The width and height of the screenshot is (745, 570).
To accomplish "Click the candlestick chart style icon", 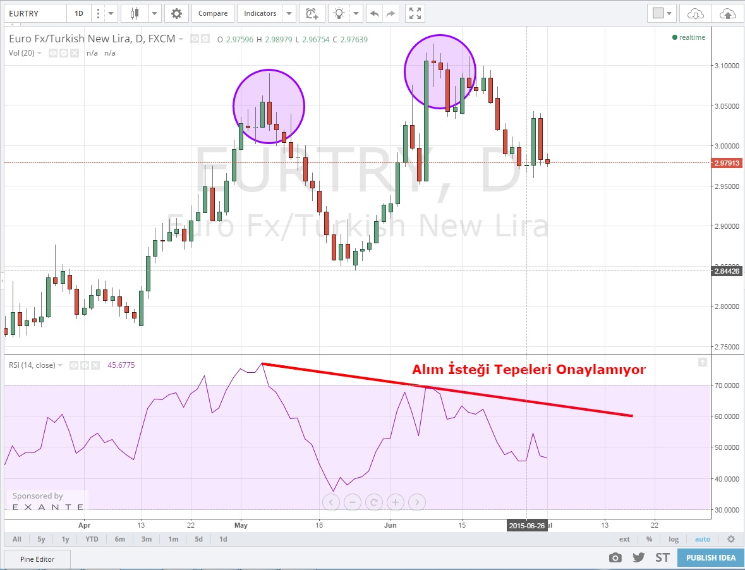I will [134, 13].
